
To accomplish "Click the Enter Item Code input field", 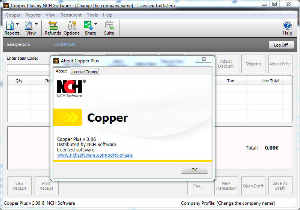I will click(29, 68).
